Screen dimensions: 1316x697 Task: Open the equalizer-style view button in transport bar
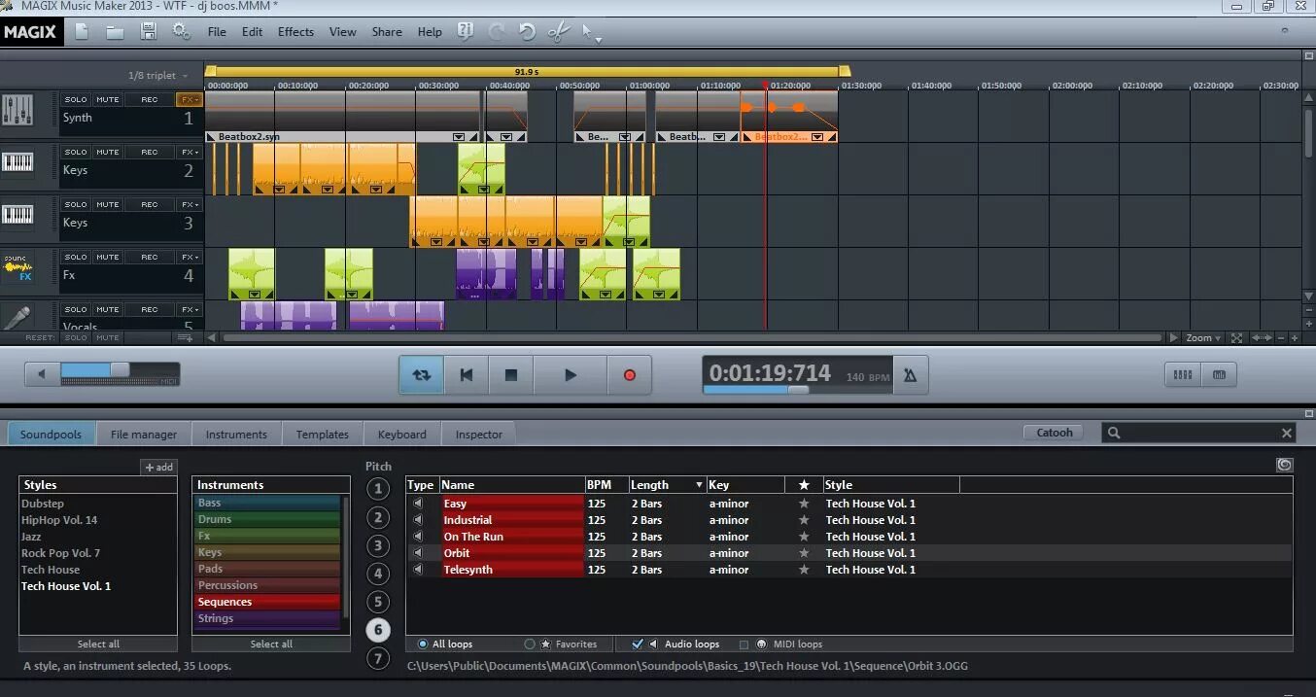1220,374
